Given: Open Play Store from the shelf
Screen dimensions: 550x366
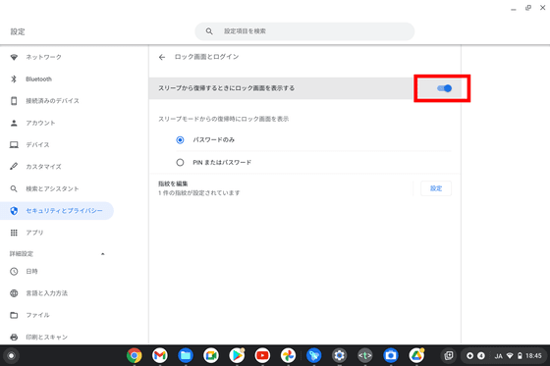Looking at the screenshot, I should [x=237, y=355].
